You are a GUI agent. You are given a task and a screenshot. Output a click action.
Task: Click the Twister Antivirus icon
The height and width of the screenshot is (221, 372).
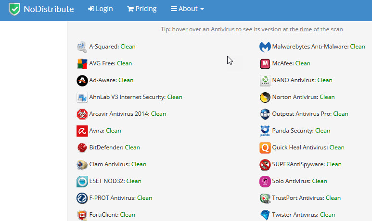tap(265, 215)
